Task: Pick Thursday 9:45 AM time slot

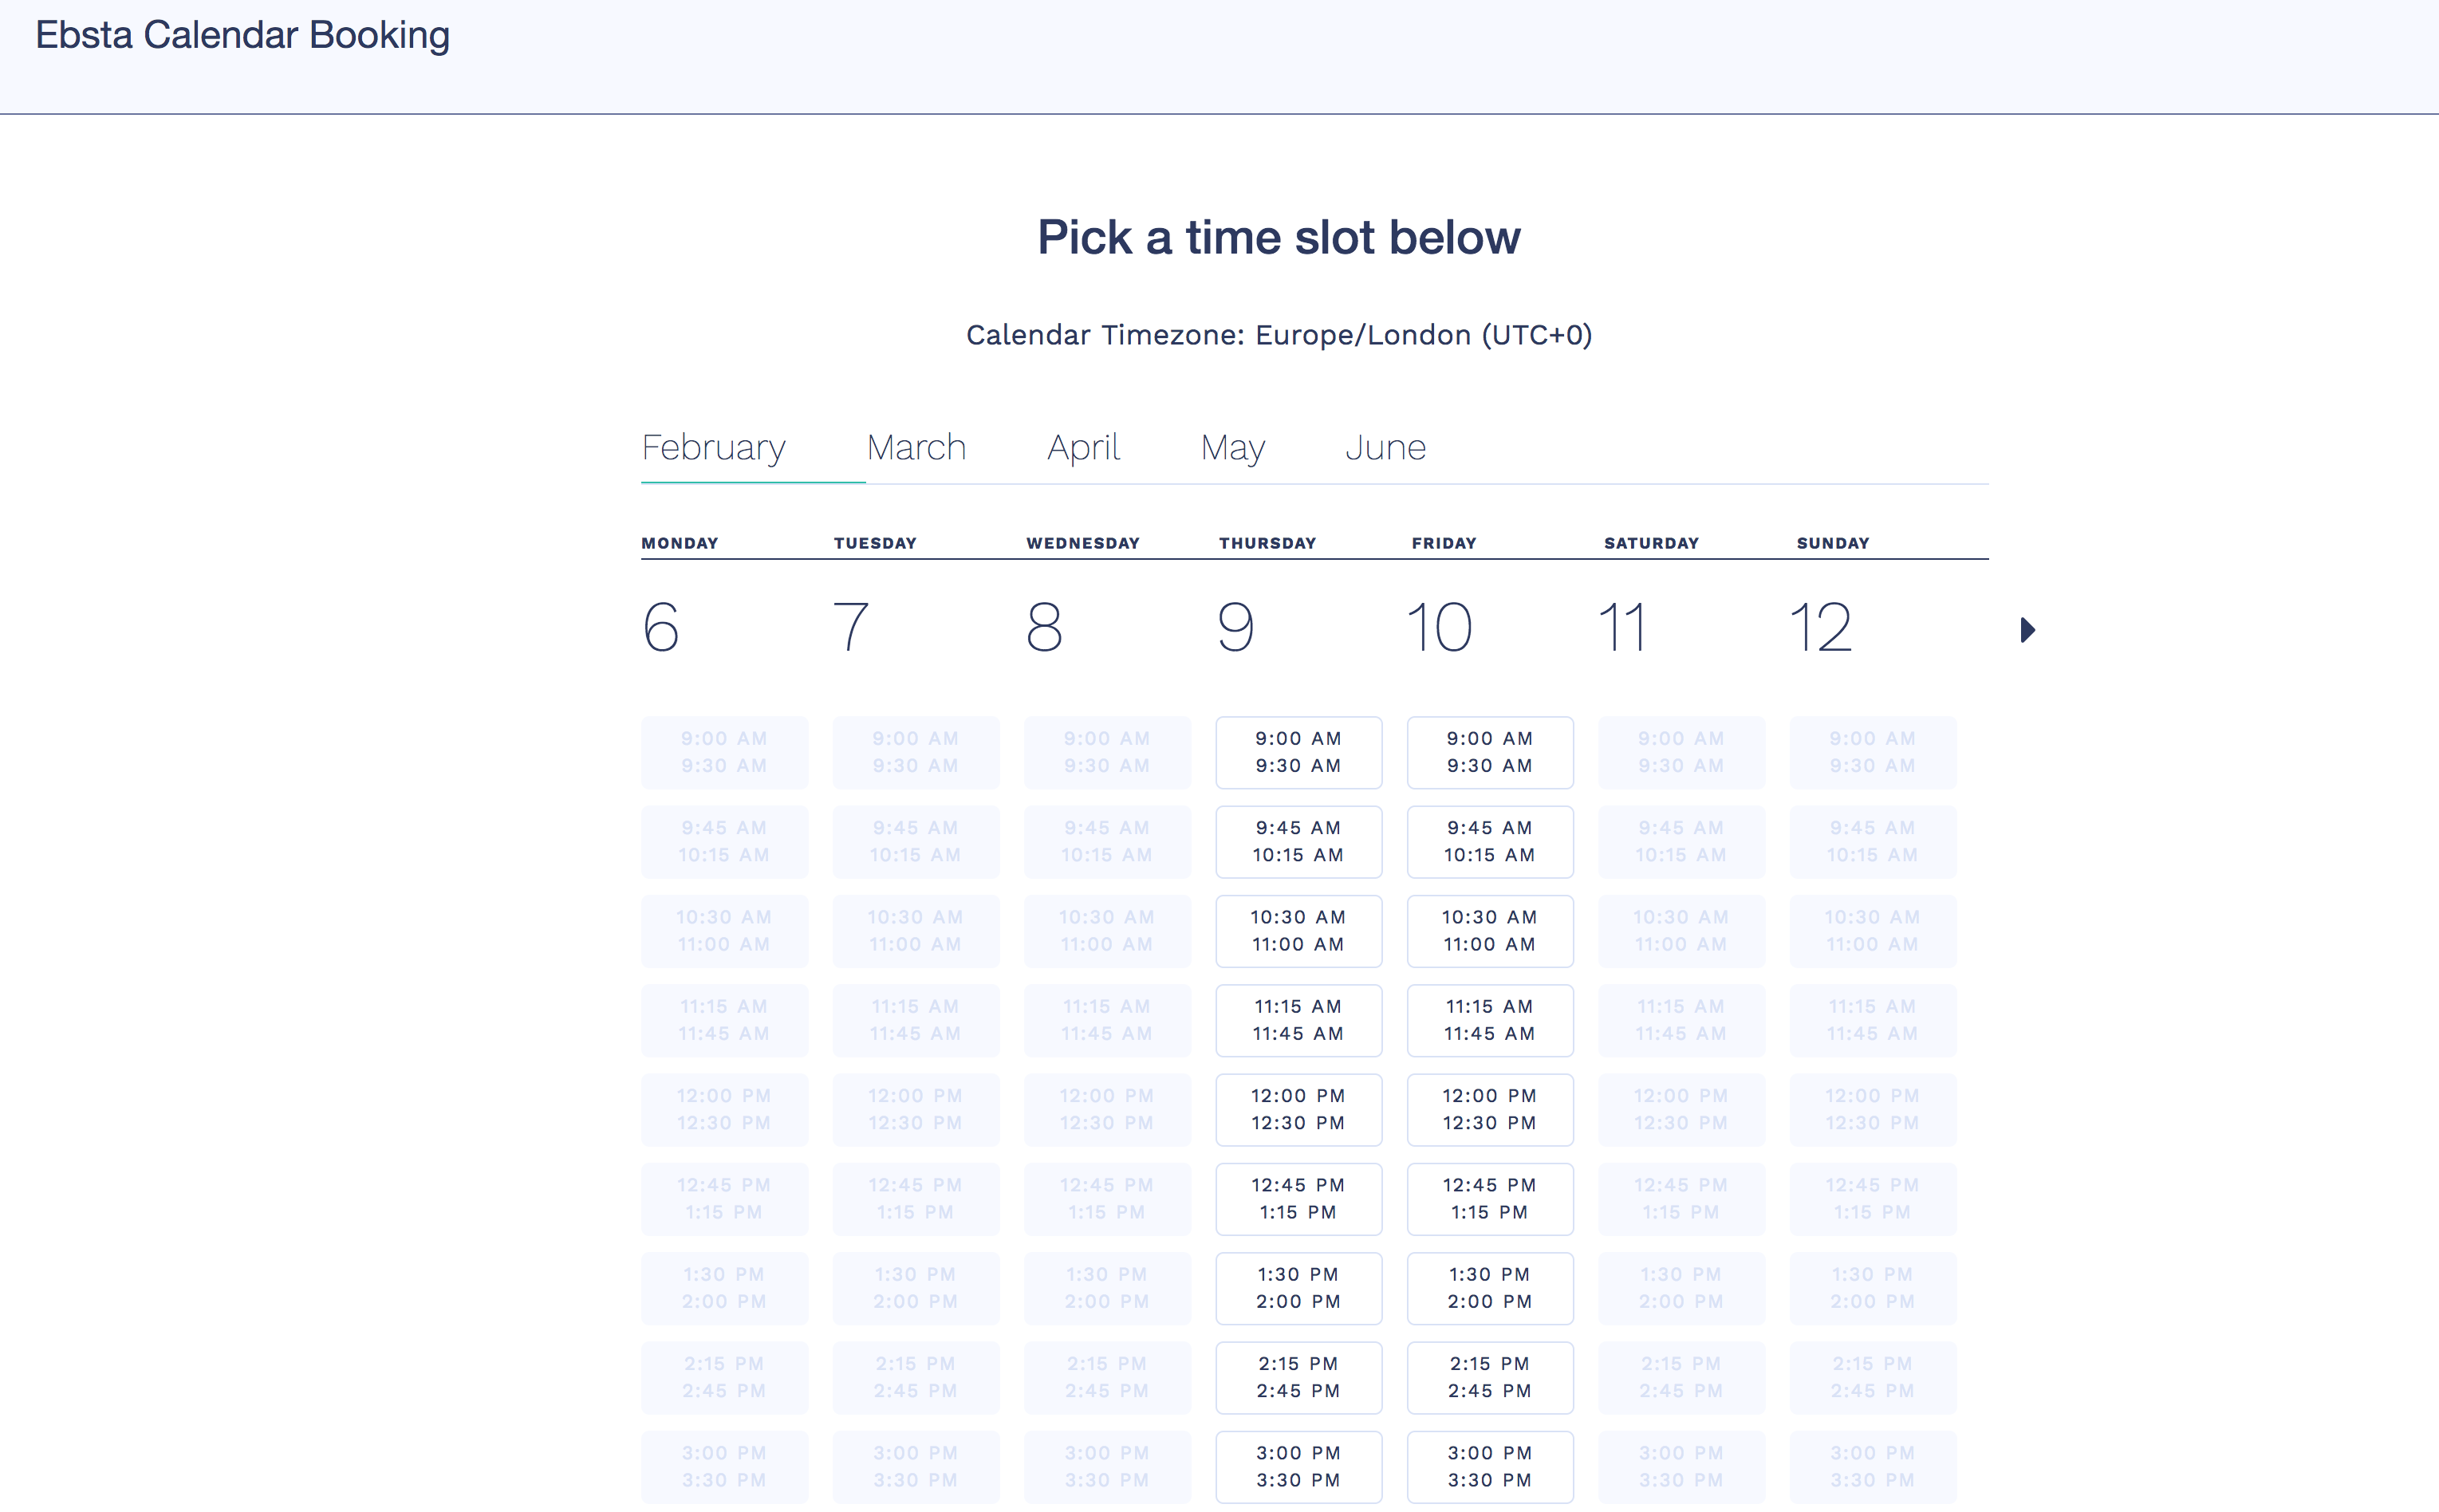Action: pos(1298,841)
